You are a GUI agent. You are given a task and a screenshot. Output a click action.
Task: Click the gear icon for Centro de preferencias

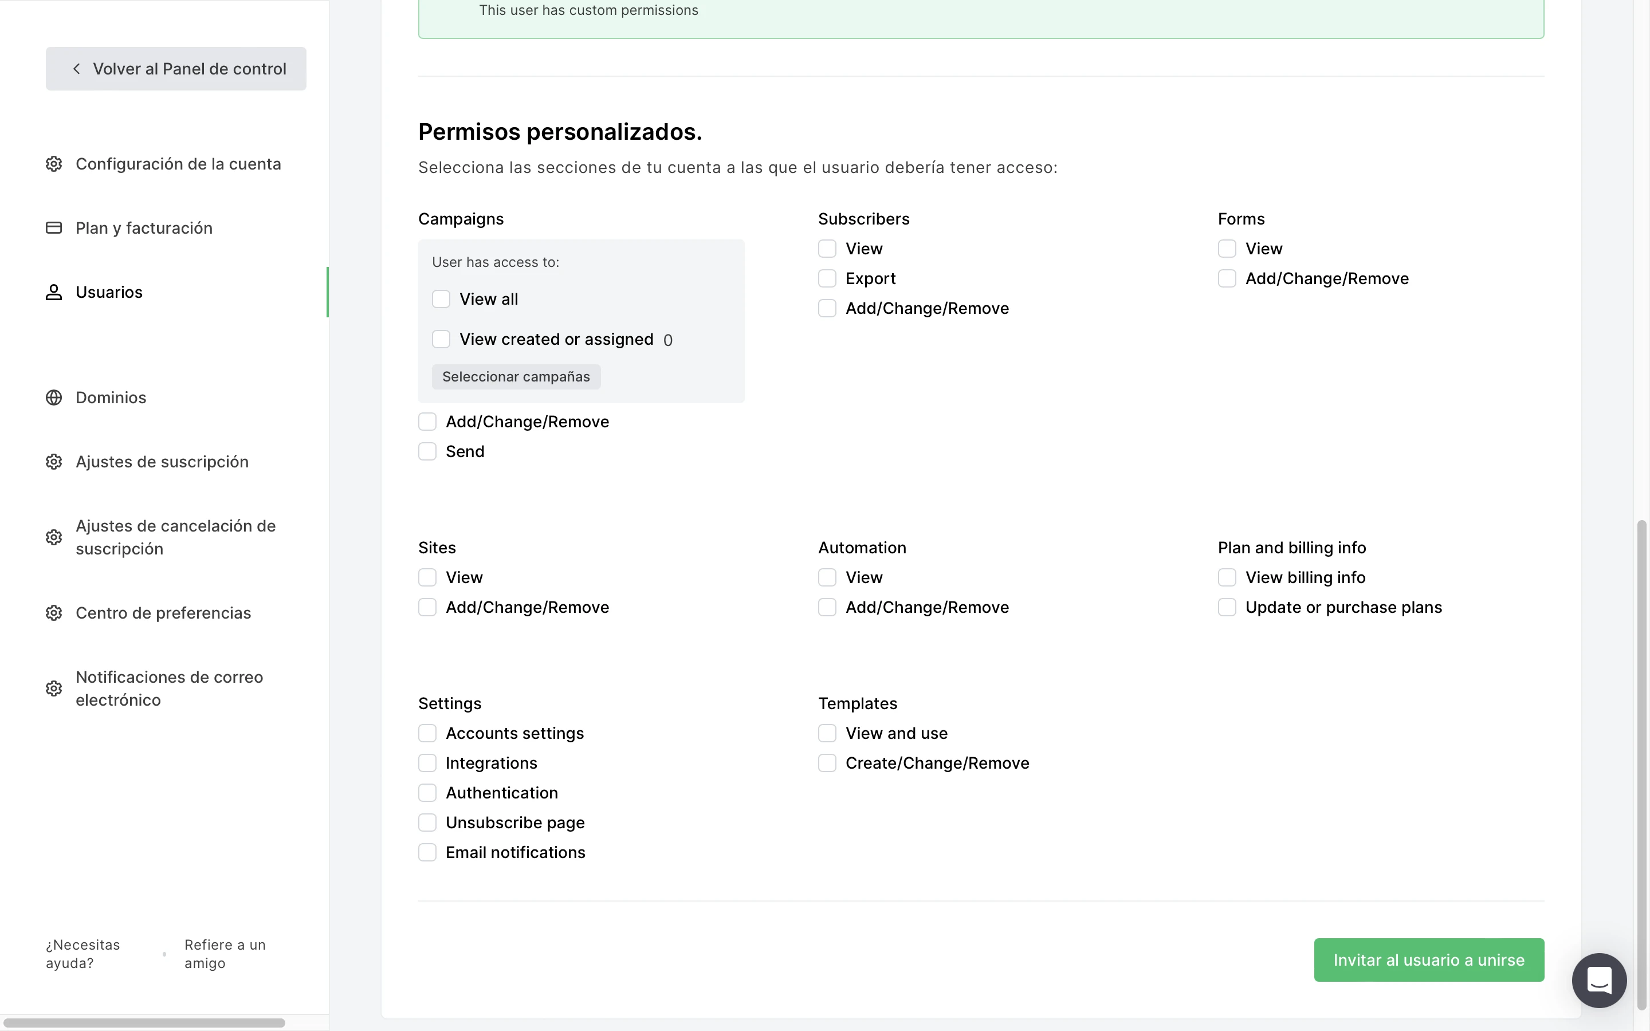coord(54,613)
